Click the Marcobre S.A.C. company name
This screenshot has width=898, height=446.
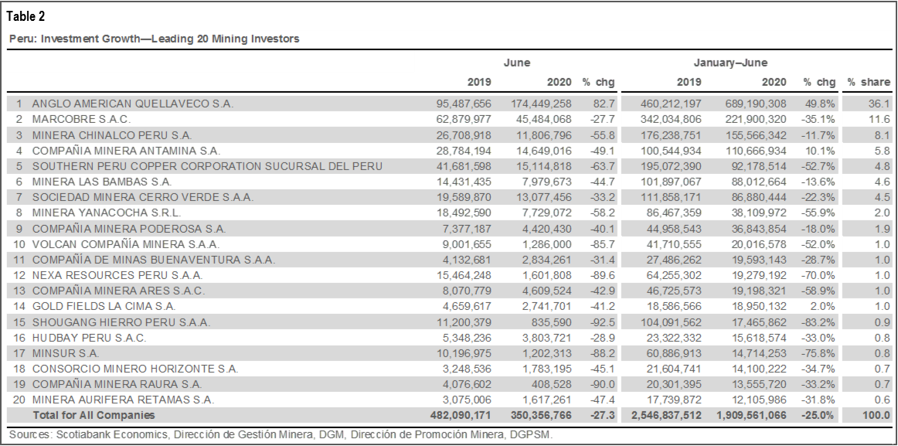[x=81, y=119]
